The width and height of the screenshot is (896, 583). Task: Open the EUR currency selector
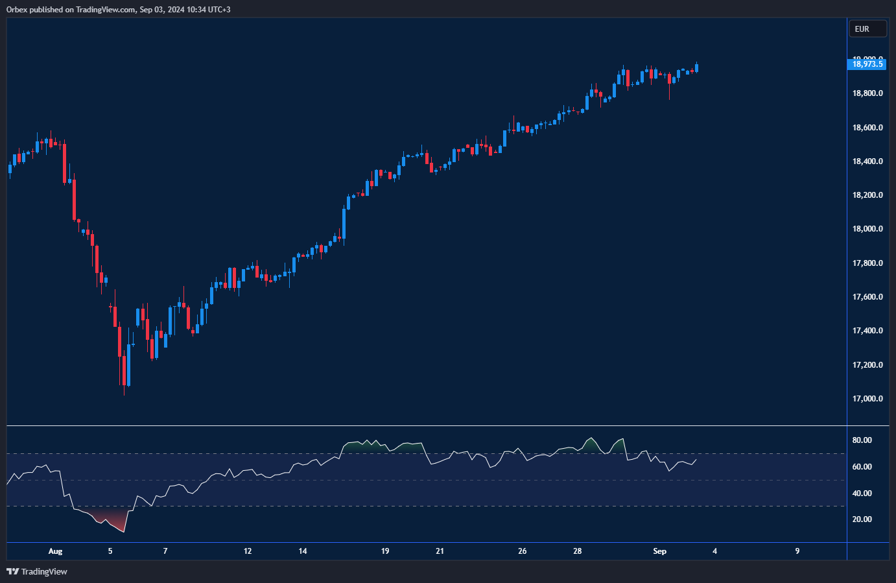867,29
